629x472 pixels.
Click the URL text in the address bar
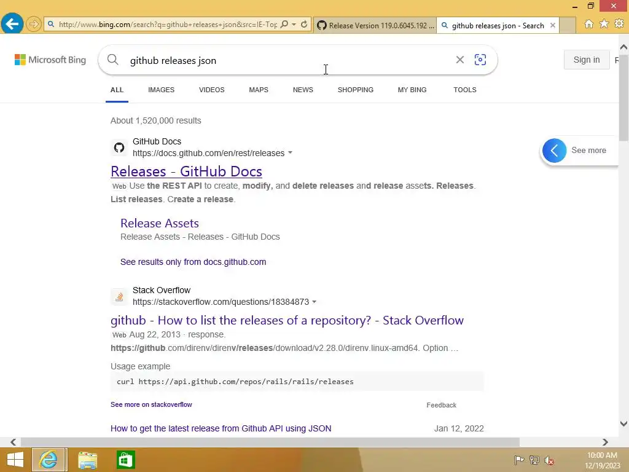coord(168,25)
